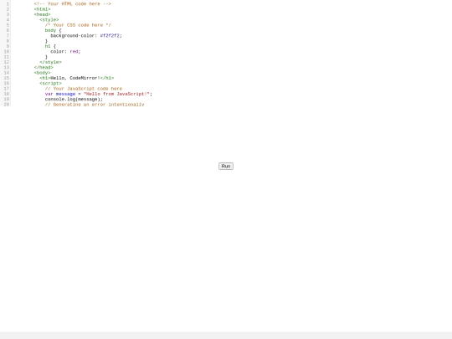Click the Run button

pyautogui.click(x=226, y=167)
